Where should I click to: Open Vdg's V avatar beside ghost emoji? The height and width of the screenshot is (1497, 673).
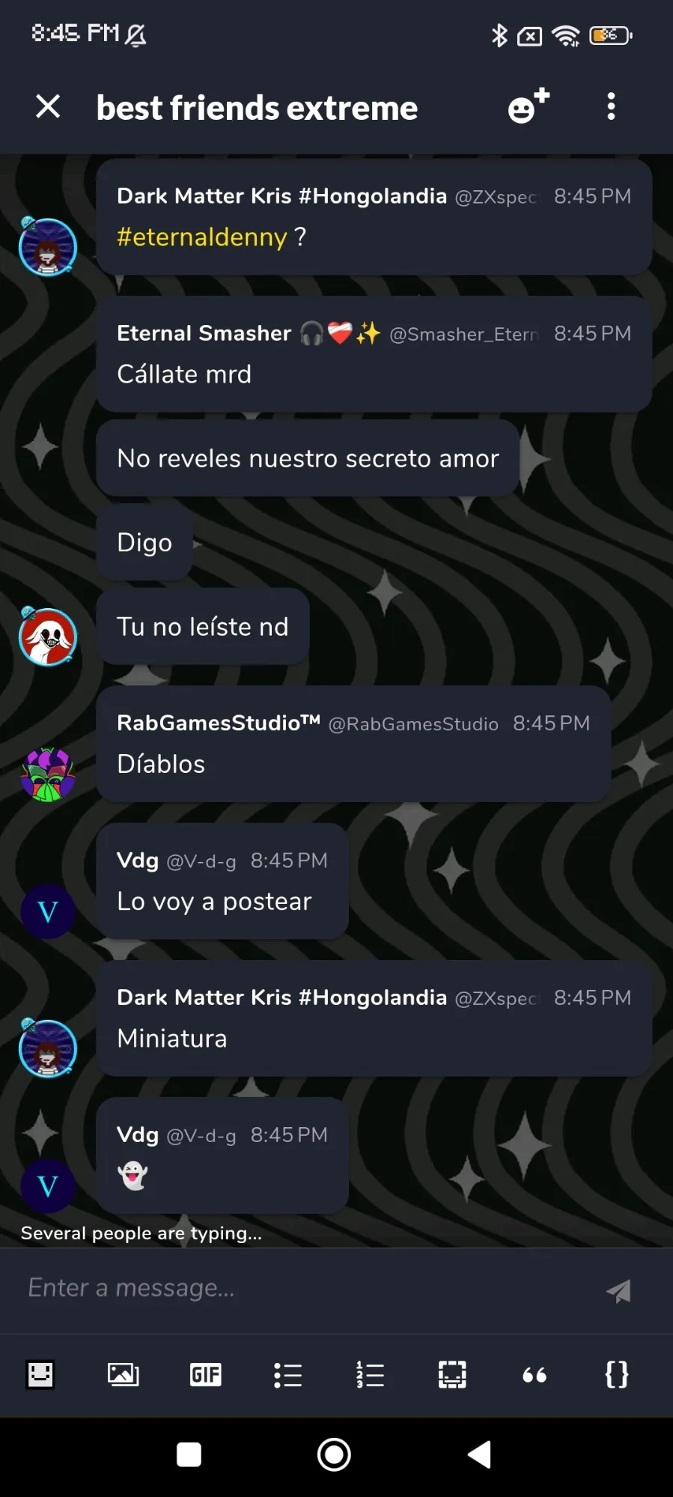[48, 1186]
